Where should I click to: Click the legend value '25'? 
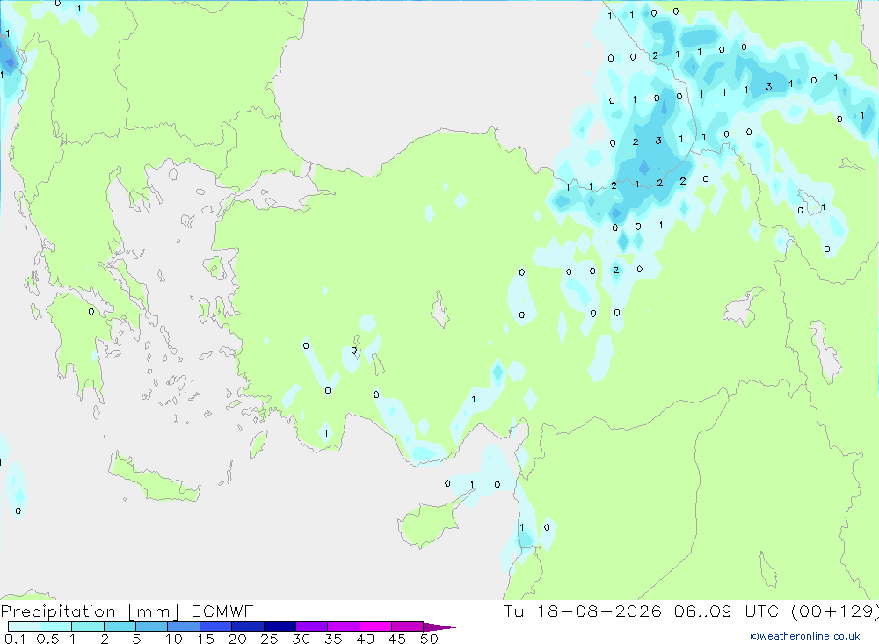click(269, 639)
